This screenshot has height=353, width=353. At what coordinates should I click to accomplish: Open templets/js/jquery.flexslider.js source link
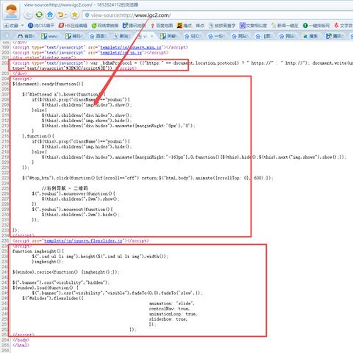coord(83,241)
